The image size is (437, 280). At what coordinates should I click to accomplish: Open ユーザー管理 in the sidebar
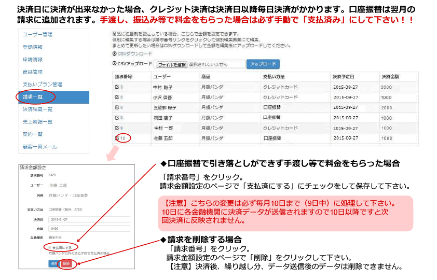point(37,35)
